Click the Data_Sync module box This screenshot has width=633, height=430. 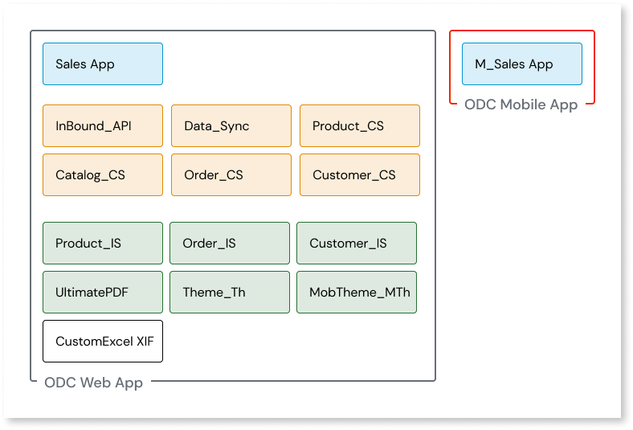click(231, 125)
